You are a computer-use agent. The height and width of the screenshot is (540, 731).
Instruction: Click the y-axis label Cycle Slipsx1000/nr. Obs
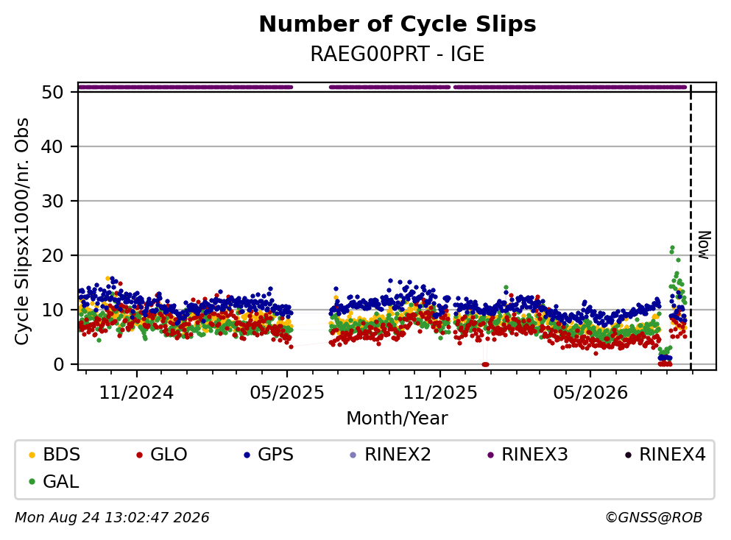pos(21,232)
